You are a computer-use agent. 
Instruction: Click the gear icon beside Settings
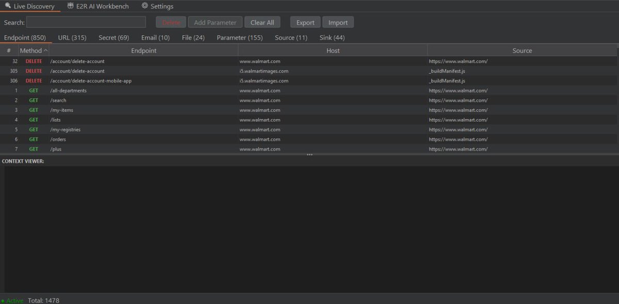coord(145,6)
